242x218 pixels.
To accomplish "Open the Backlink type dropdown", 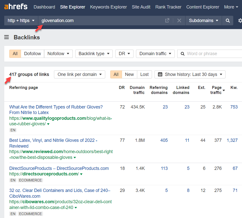I will (94, 54).
